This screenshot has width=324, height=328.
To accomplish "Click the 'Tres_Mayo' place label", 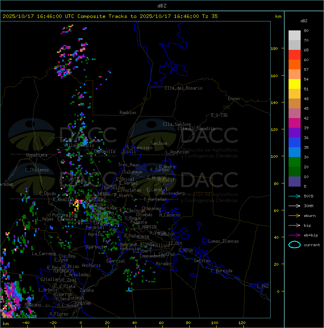I will click(129, 165).
